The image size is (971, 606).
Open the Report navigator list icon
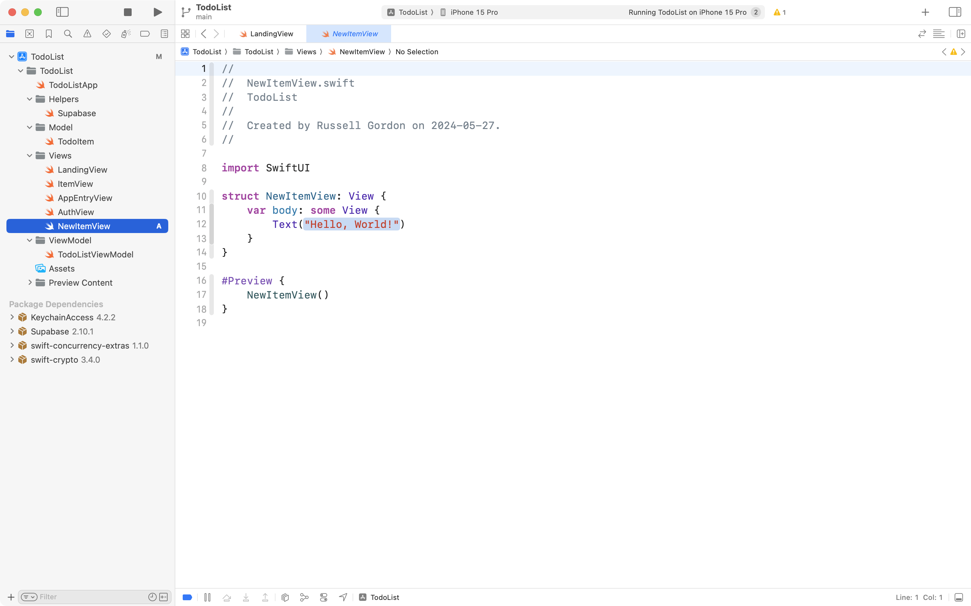click(164, 34)
